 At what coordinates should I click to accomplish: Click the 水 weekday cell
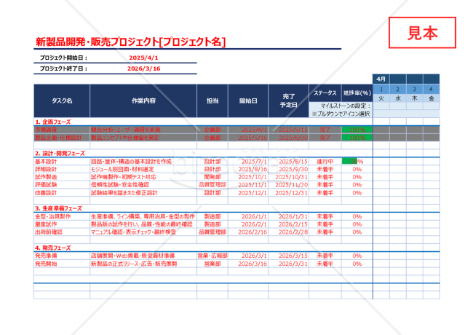point(397,98)
